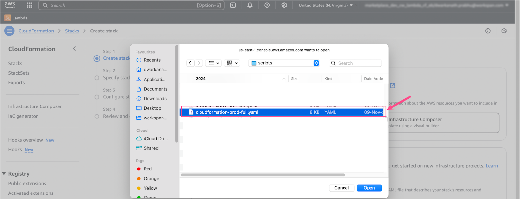520x199 pixels.
Task: Open Documents folder in sidebar
Action: [x=152, y=89]
